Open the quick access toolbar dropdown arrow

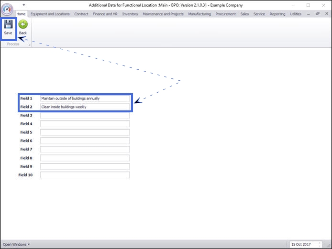24,5
